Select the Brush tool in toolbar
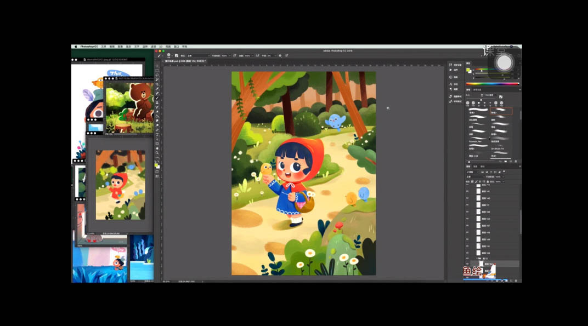The image size is (588, 326). coord(157,98)
